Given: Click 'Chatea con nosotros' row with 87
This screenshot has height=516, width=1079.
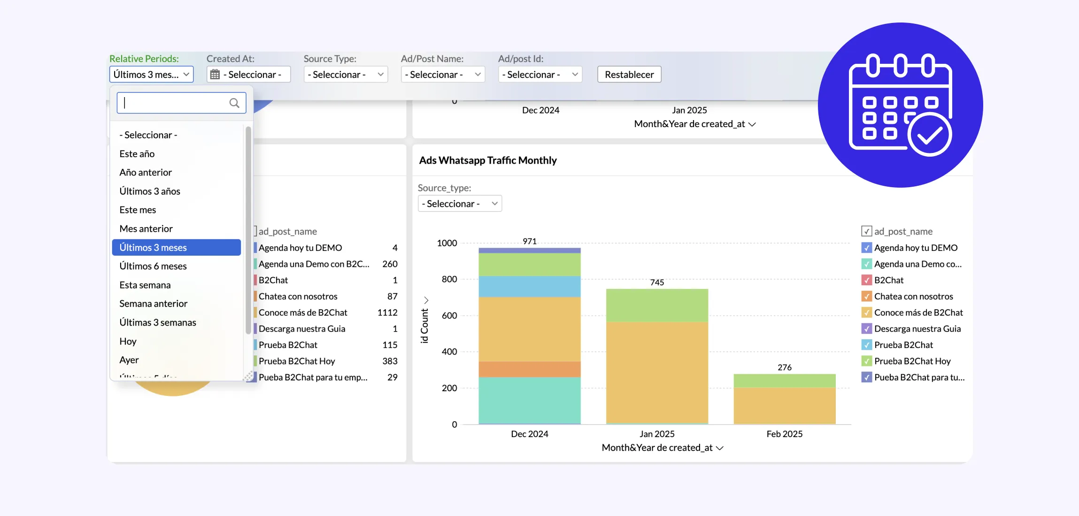Looking at the screenshot, I should tap(326, 296).
